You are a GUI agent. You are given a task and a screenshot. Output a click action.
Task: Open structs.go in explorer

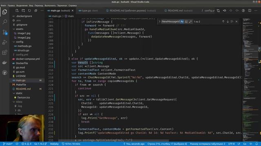click(23, 50)
